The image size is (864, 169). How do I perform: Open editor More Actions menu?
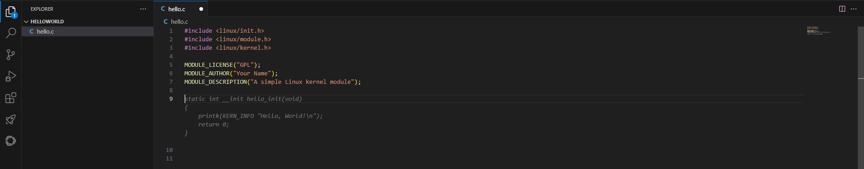point(854,9)
